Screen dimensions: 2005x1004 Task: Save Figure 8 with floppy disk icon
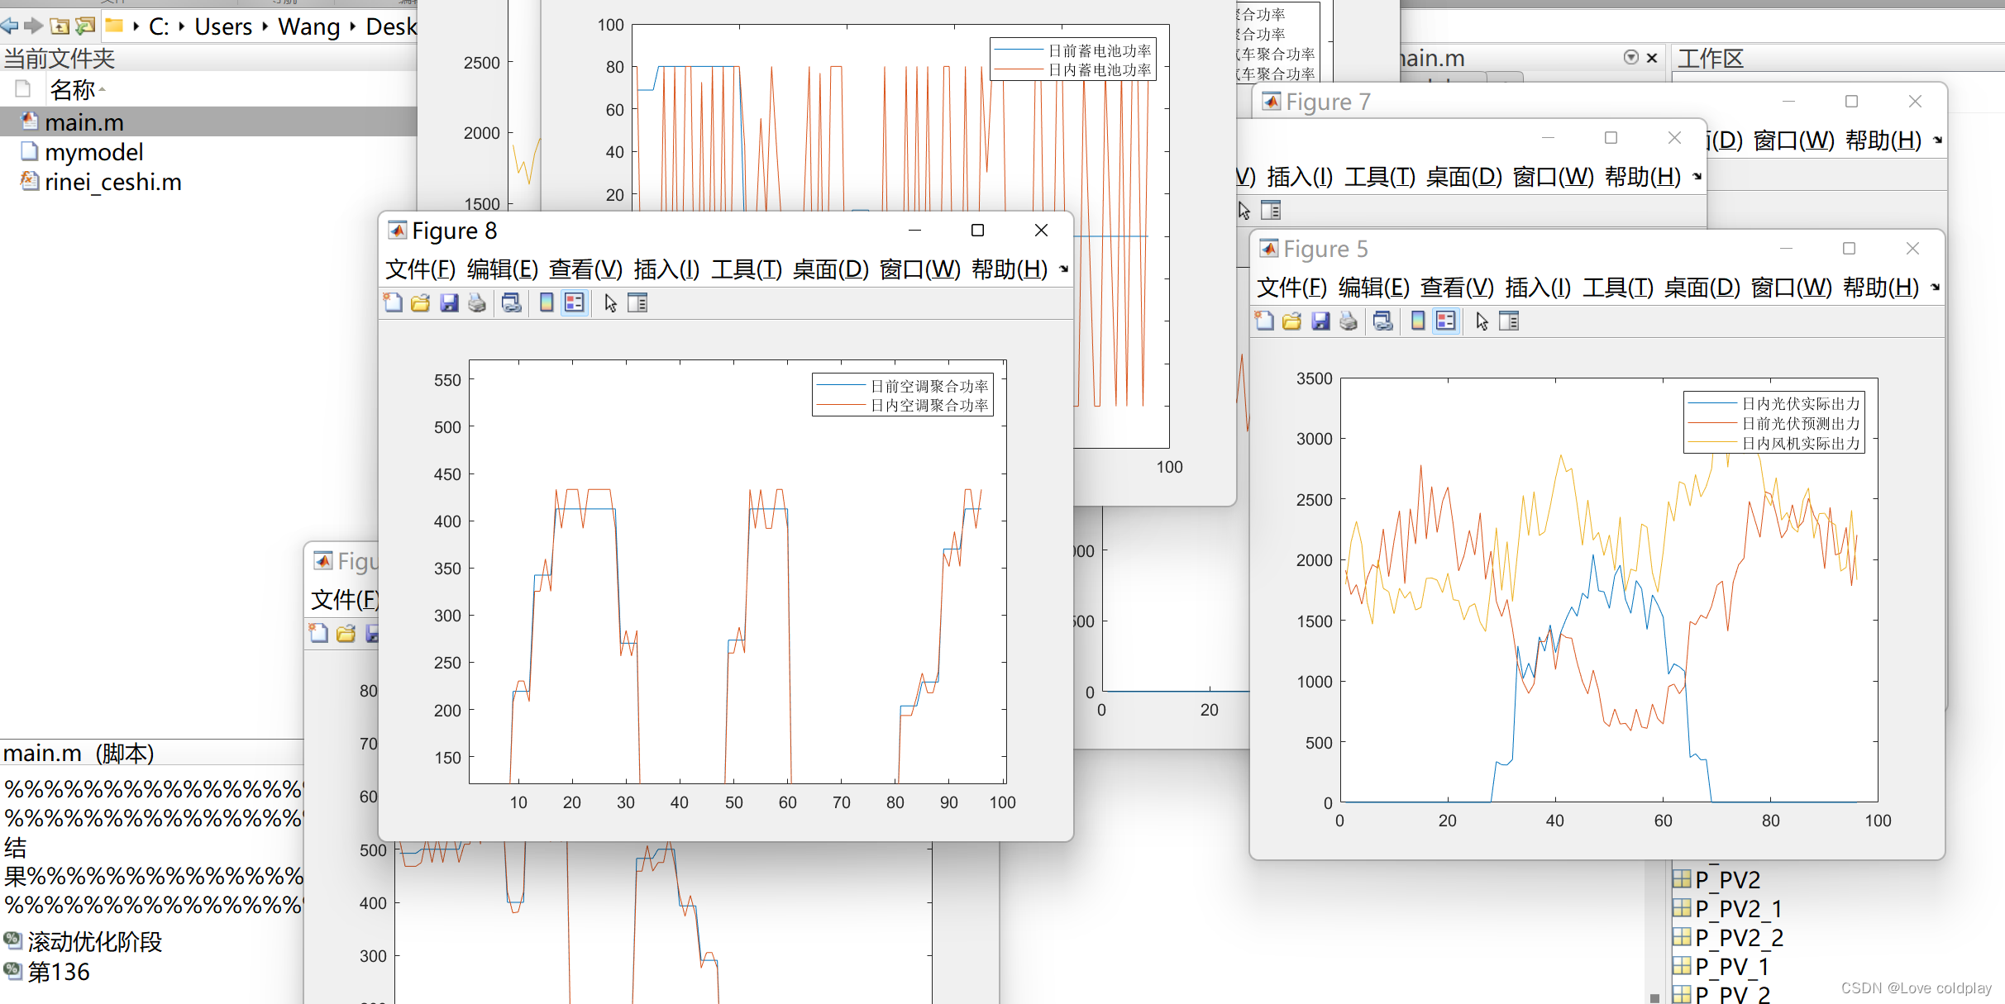tap(449, 303)
